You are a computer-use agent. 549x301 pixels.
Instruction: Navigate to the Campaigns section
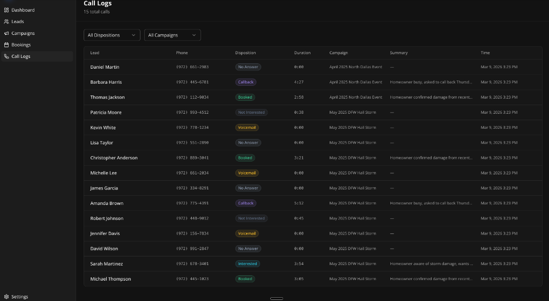pyautogui.click(x=37, y=33)
